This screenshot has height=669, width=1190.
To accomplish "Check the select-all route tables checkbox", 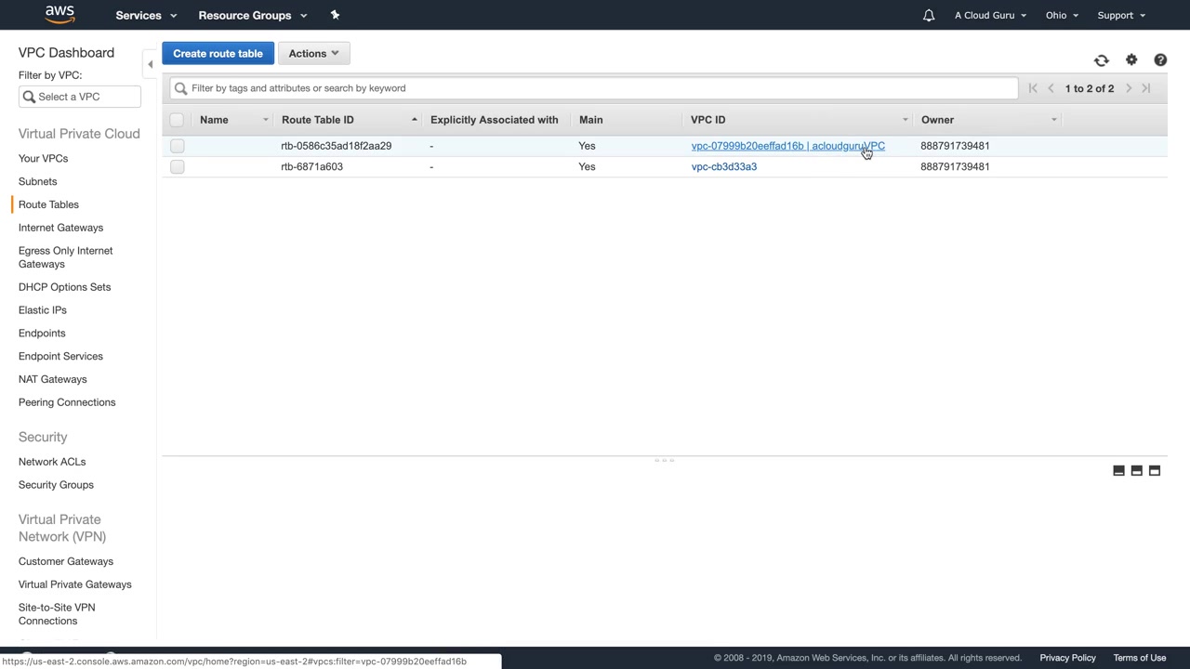I will point(177,120).
